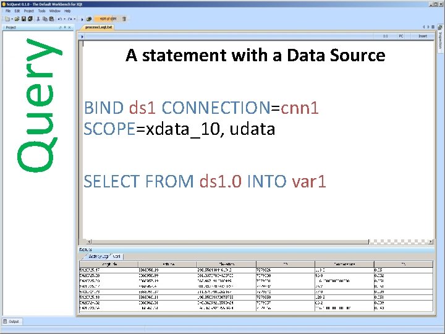Click the memory usage bar 46M of 69M
This screenshot has height=334, width=445.
tap(108, 19)
